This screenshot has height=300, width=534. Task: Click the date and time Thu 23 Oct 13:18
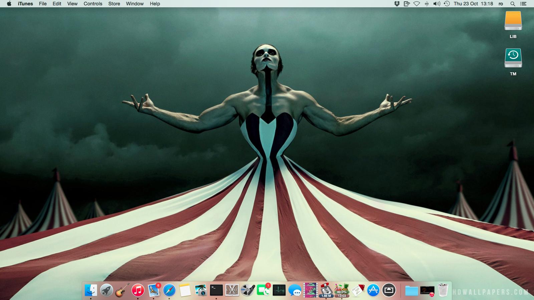coord(473,4)
